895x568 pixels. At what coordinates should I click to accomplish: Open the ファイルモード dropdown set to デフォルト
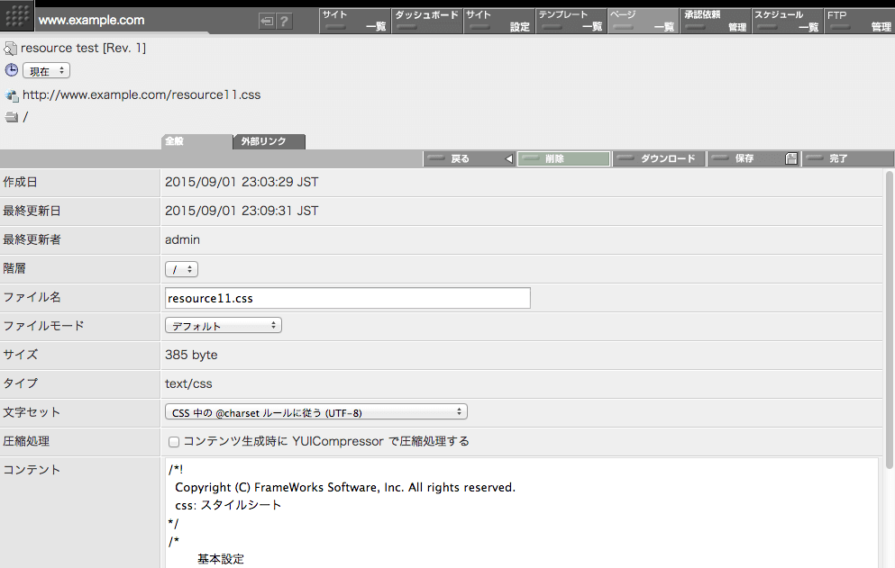(x=224, y=326)
